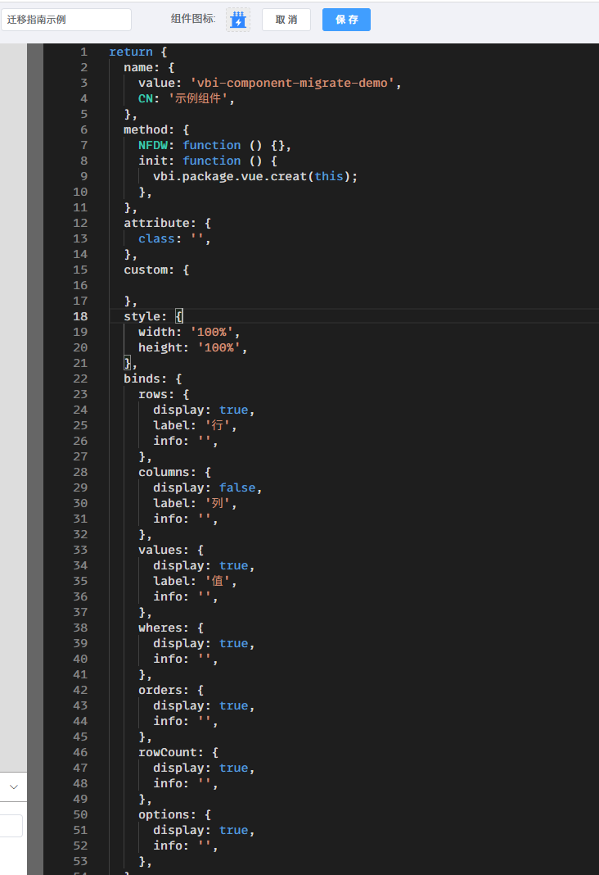Click the width '100%' value
Viewport: 599px width, 875px height.
tap(211, 332)
